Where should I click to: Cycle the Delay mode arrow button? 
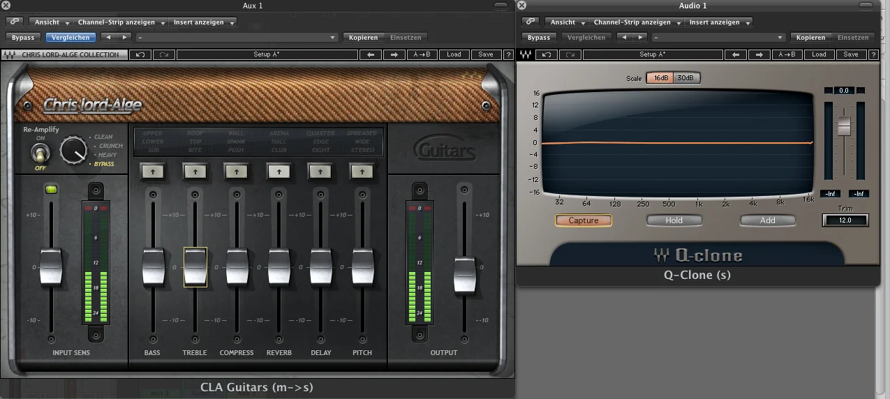click(x=320, y=170)
